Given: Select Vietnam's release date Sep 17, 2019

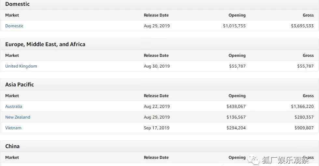Looking at the screenshot, I should coord(157,128).
